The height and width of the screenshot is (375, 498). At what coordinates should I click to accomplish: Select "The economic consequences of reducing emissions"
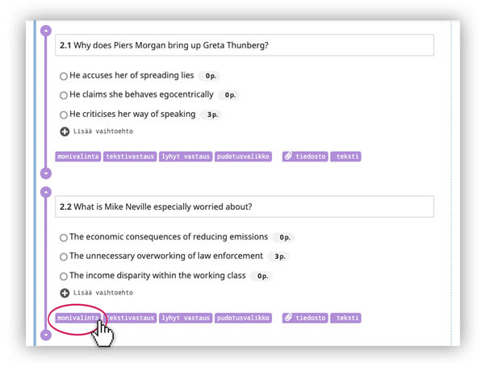[x=64, y=238]
